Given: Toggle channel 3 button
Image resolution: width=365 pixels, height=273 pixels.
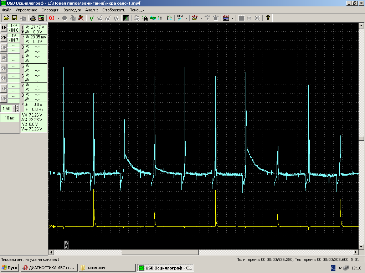Looking at the screenshot, I should 4,48.
